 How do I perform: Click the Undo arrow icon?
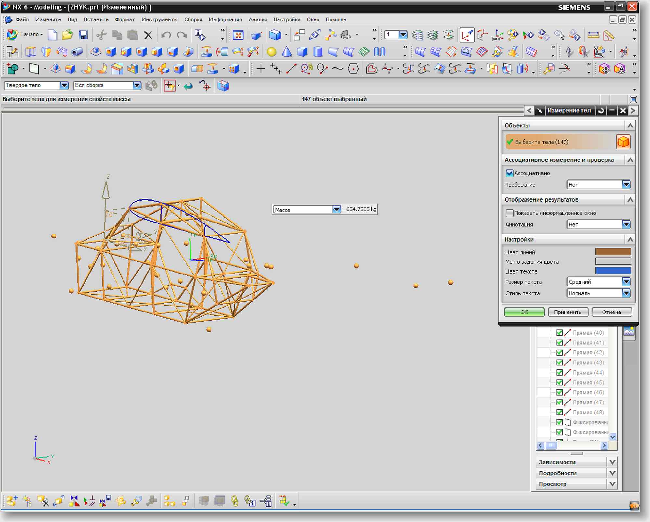click(x=166, y=35)
